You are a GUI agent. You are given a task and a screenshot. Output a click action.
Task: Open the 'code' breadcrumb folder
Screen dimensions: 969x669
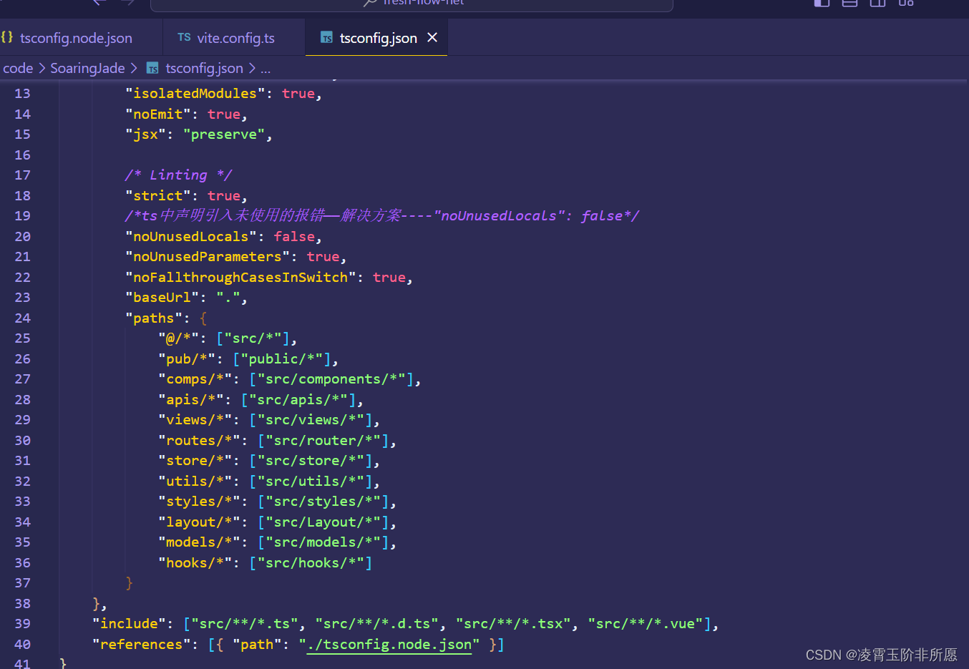tap(18, 68)
